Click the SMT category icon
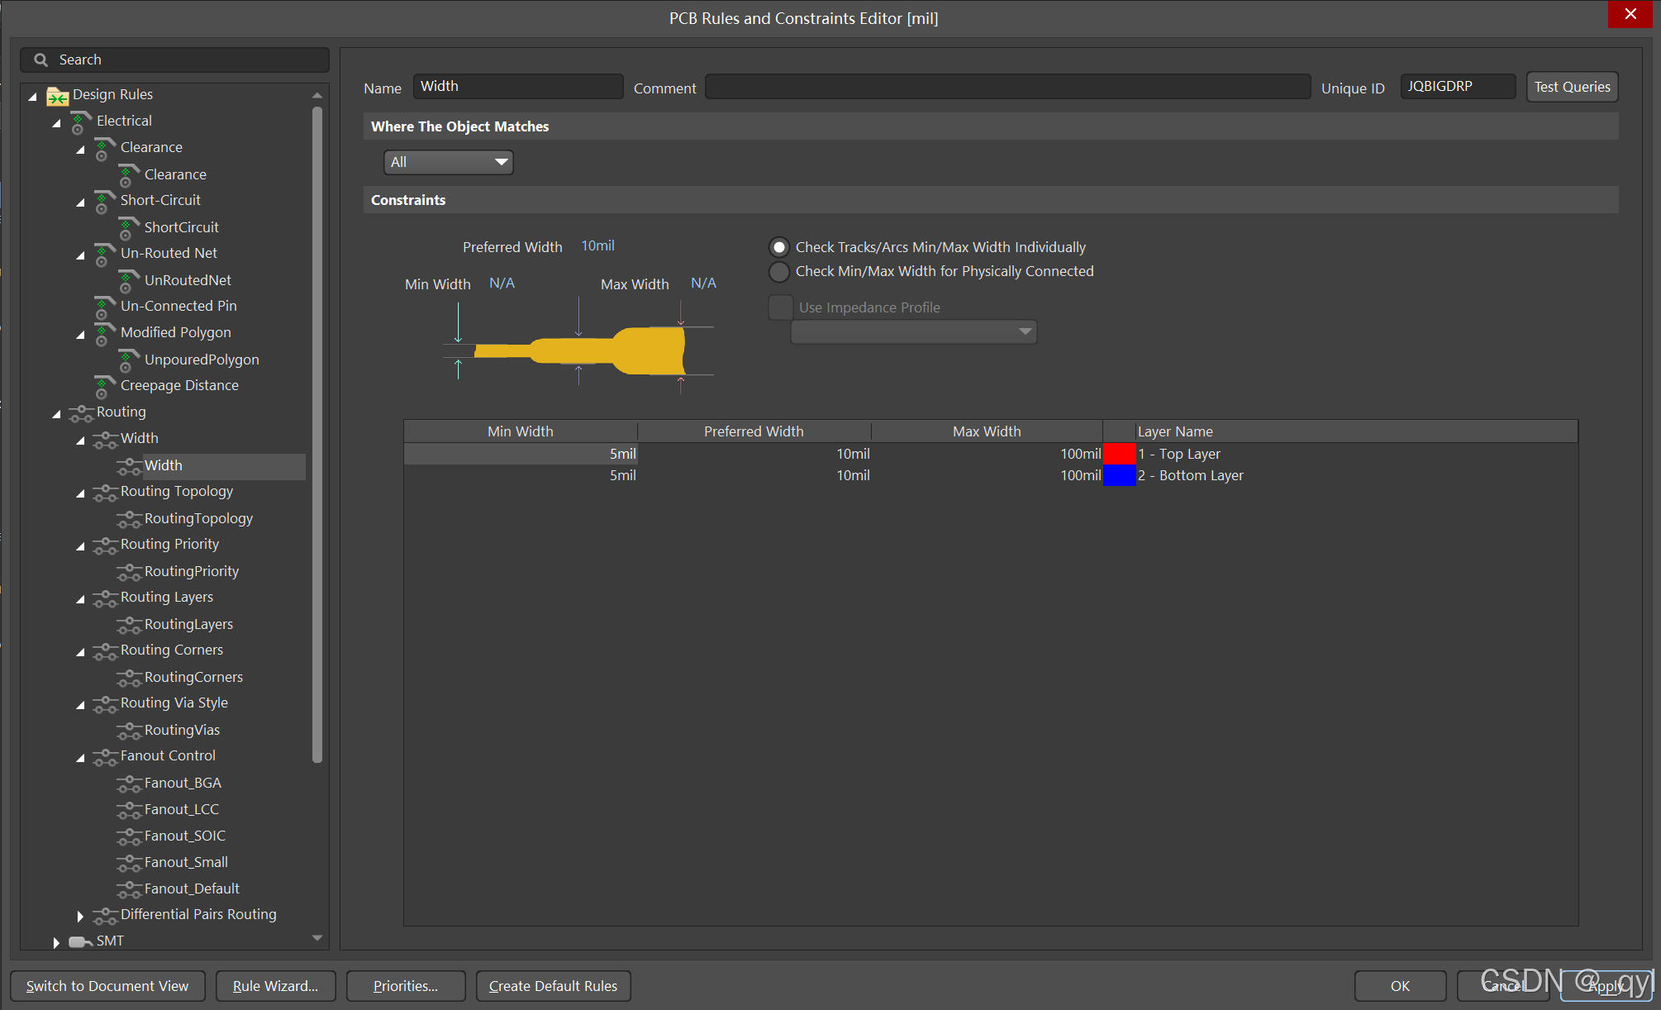This screenshot has height=1010, width=1661. pos(80,941)
